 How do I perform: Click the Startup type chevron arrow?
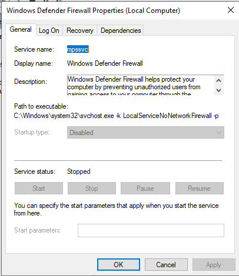219,133
